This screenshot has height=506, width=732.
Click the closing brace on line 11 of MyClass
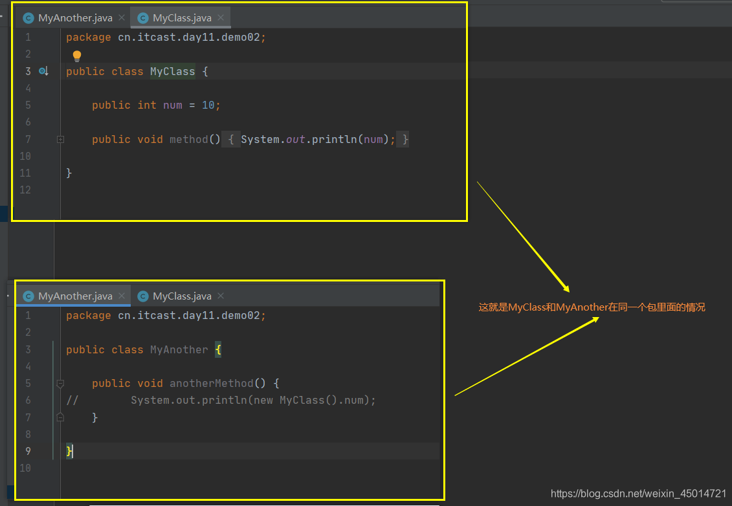click(x=69, y=173)
